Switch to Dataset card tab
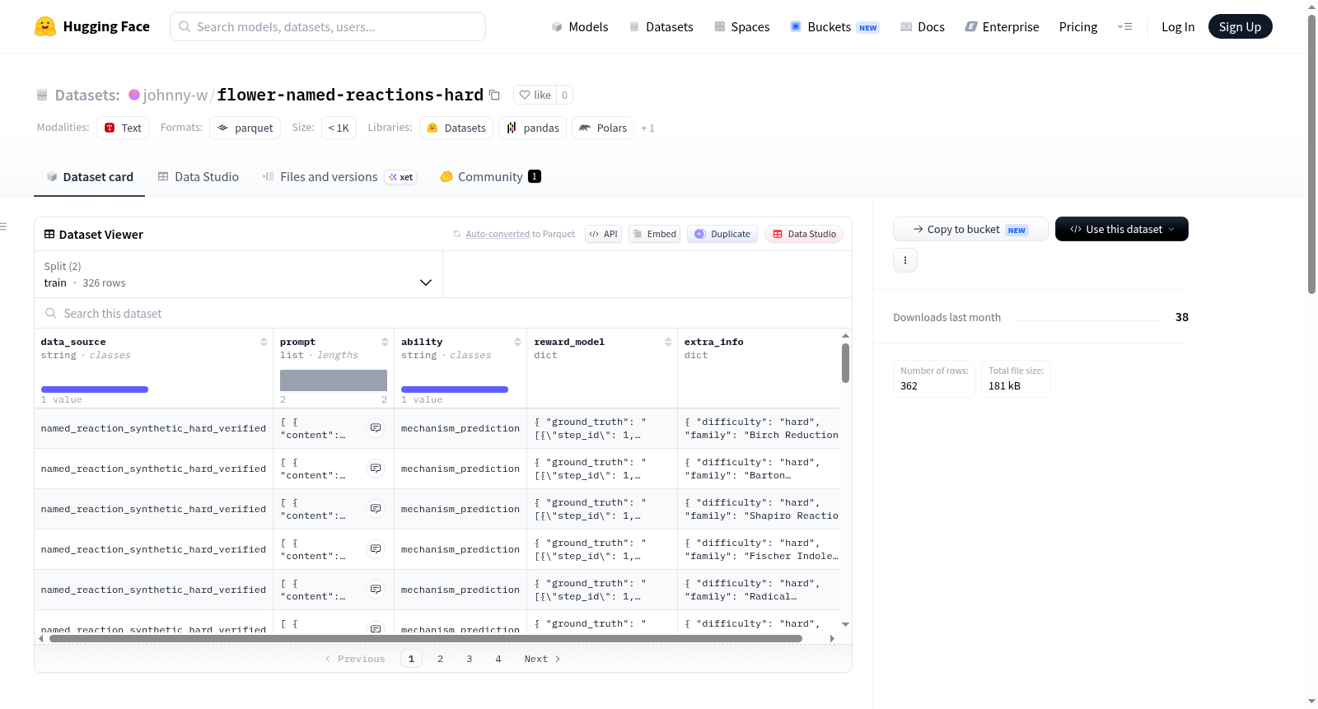 pyautogui.click(x=90, y=177)
